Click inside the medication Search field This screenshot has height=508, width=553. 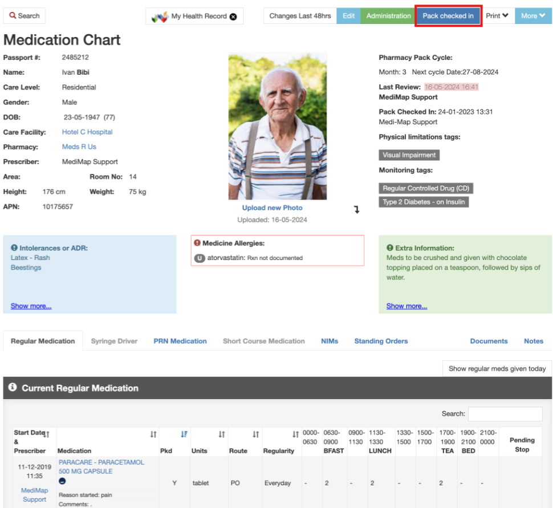pyautogui.click(x=505, y=413)
